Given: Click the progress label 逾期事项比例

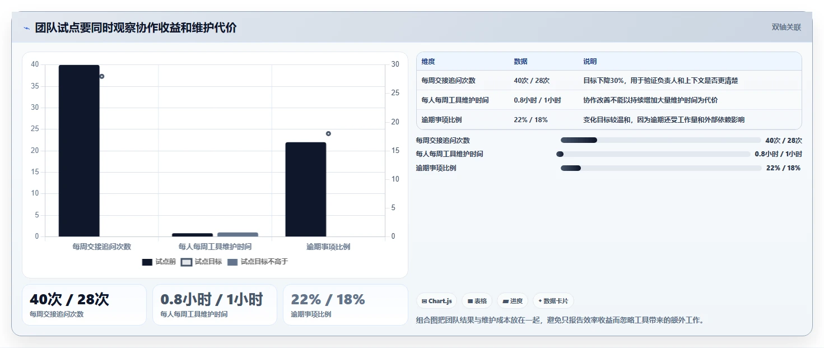Looking at the screenshot, I should tap(436, 168).
